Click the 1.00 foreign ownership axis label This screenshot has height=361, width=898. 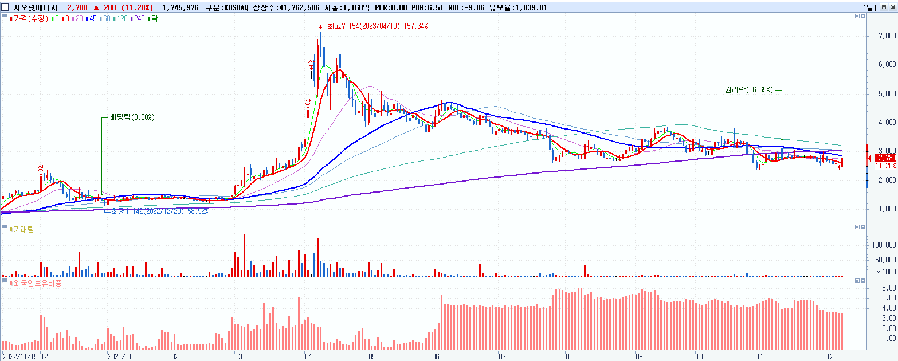point(889,339)
